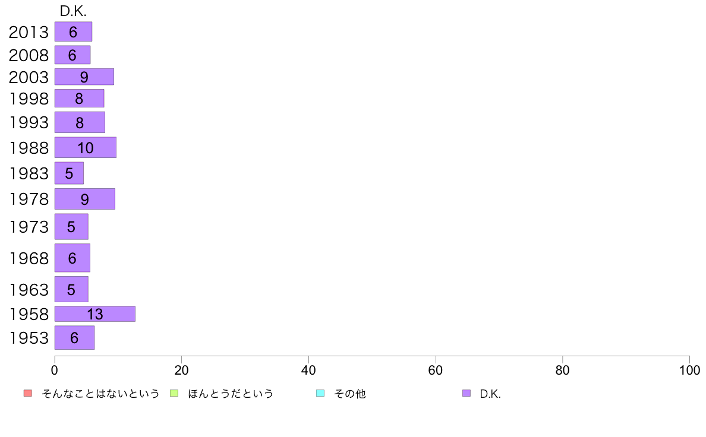Click the 1958 bar showing 13
The width and height of the screenshot is (706, 437).
coord(95,314)
